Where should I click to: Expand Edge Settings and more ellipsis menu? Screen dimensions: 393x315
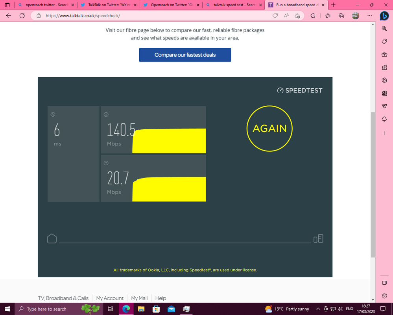[x=369, y=16]
